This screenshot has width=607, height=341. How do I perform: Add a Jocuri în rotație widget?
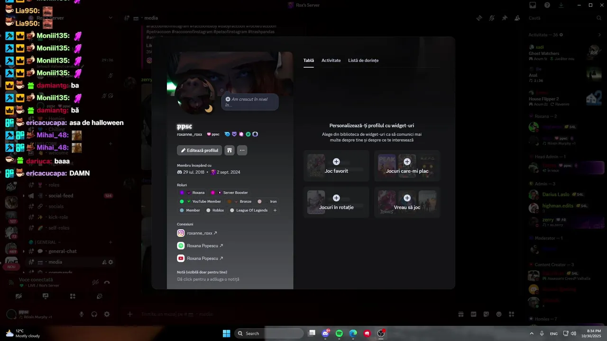pyautogui.click(x=336, y=202)
